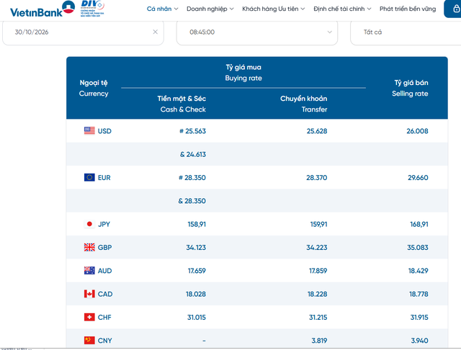Select the EUR currency label
461x350 pixels.
(x=104, y=177)
